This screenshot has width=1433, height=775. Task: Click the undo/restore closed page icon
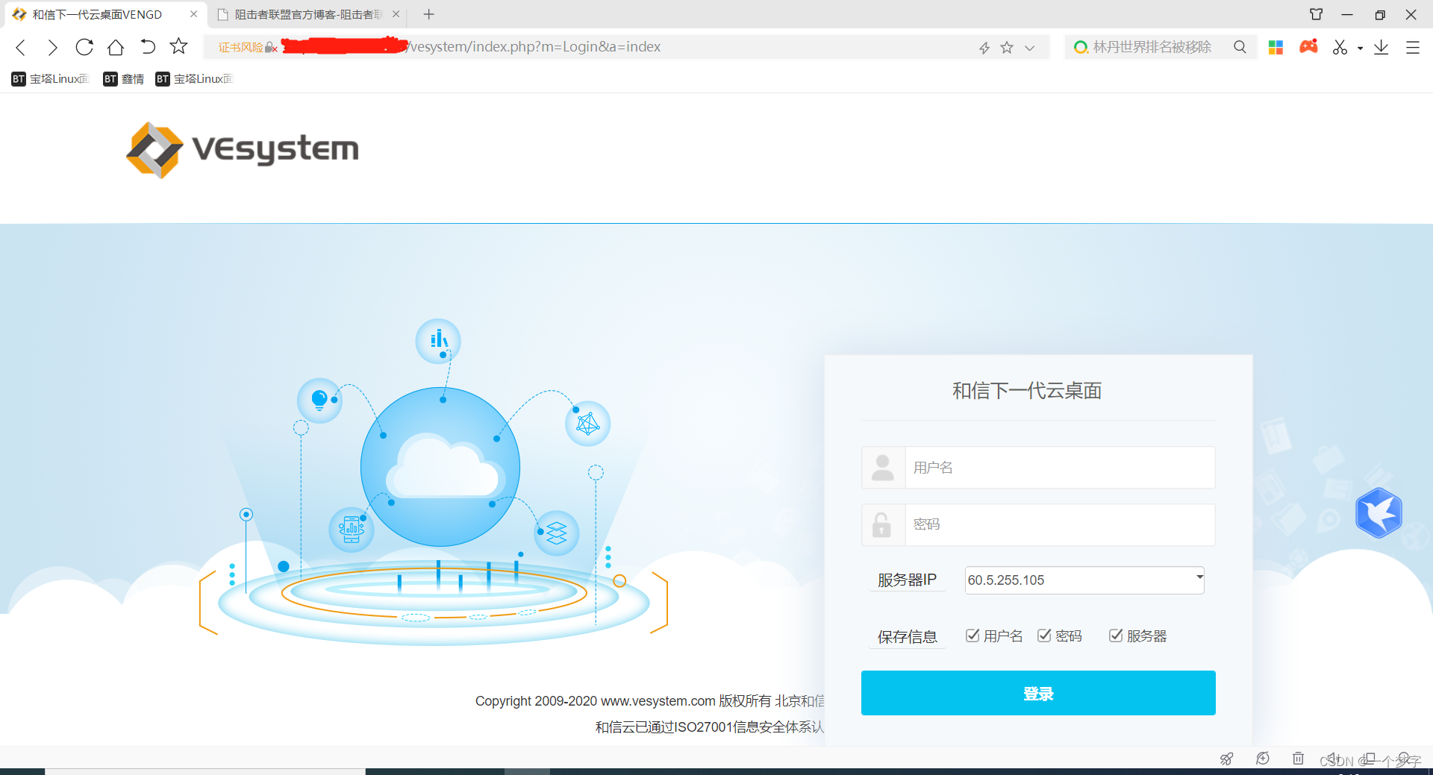(148, 47)
